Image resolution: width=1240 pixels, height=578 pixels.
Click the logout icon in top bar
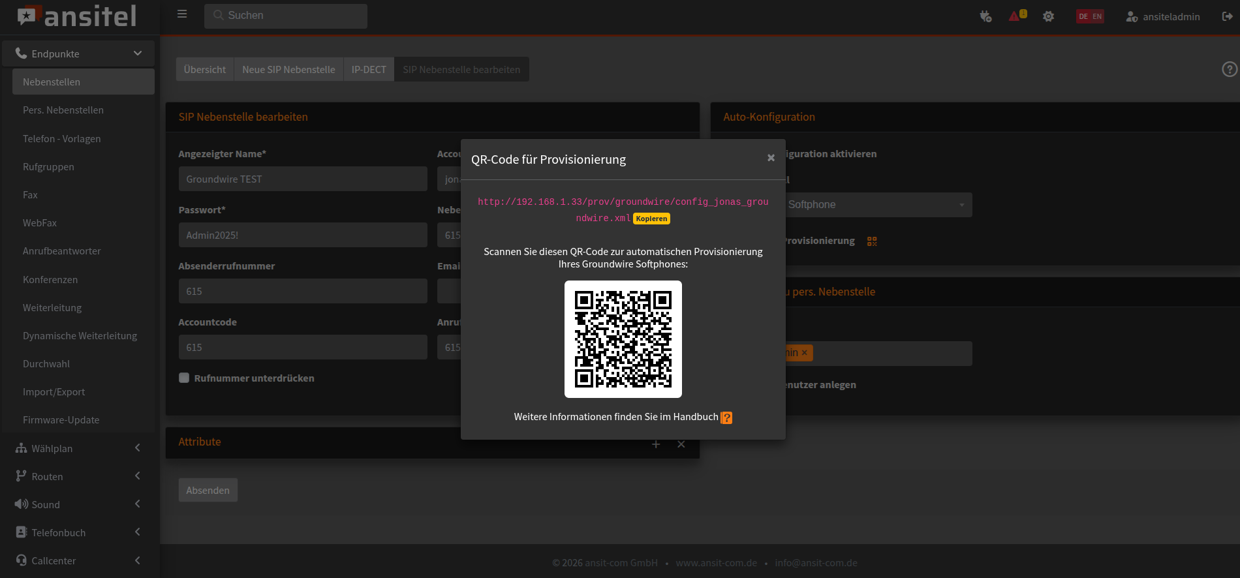[x=1227, y=16]
